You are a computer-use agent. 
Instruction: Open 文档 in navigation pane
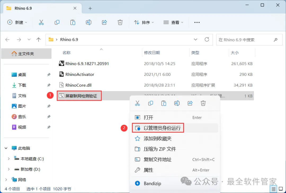tap(22, 96)
